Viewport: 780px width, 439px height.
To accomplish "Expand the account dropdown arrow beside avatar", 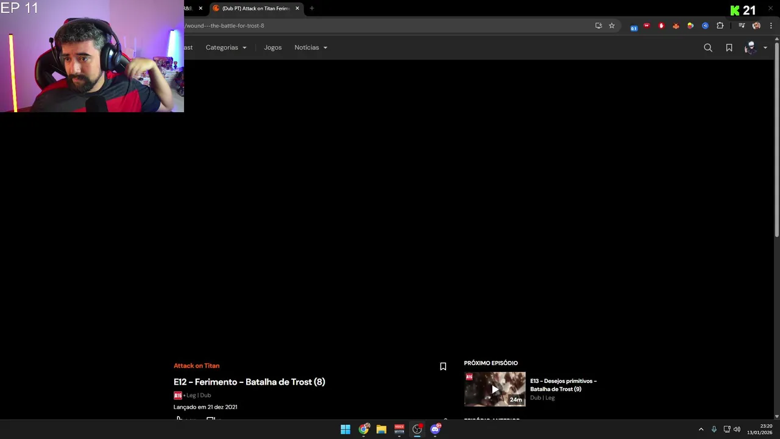I will (x=765, y=48).
